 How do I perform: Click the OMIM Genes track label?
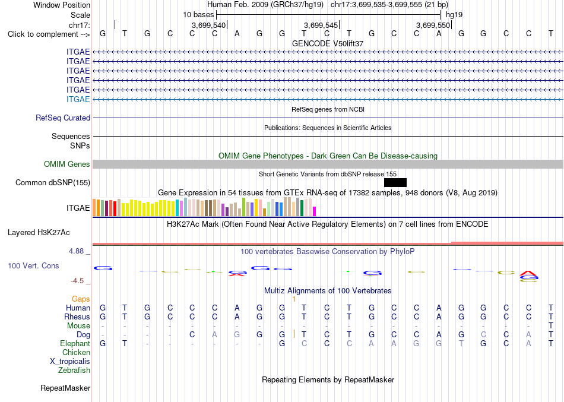tap(67, 164)
